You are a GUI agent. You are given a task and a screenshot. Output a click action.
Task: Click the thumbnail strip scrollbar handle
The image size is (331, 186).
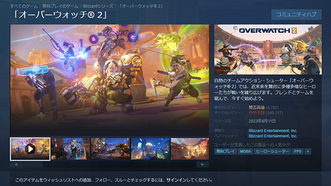33,165
